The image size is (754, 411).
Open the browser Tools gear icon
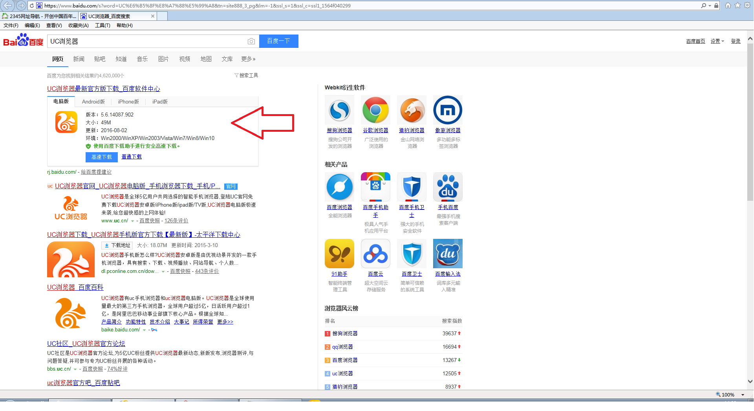click(x=747, y=5)
